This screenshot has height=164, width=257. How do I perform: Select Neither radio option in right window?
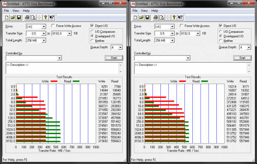(x=221, y=41)
